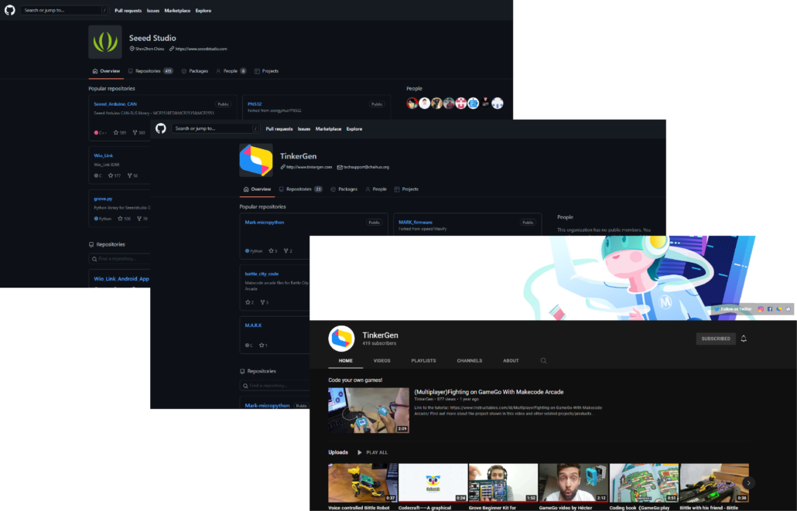Click the star icon on the Seeed_Arduino_CAN repository
Viewport: 797px width, 511px height.
click(x=115, y=133)
